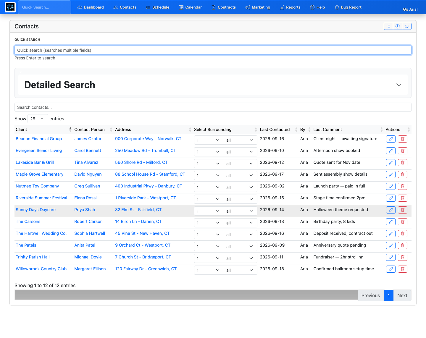Open Sunny Days Daycare surrounding number dropdown
The height and width of the screenshot is (338, 426).
click(209, 211)
